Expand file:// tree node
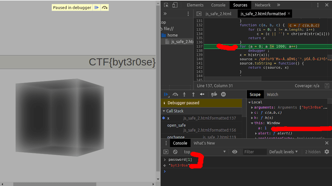 point(162,28)
